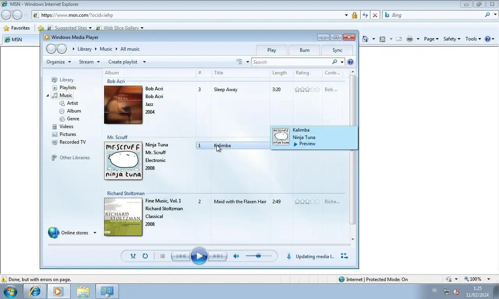The height and width of the screenshot is (299, 499).
Task: Expand the Create playlist dropdown arrow
Action: coord(144,62)
